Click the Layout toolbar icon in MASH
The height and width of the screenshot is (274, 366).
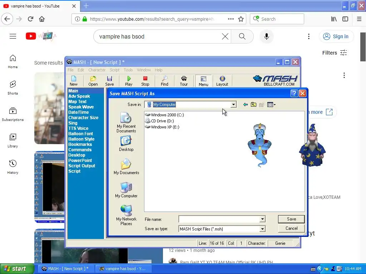(222, 81)
